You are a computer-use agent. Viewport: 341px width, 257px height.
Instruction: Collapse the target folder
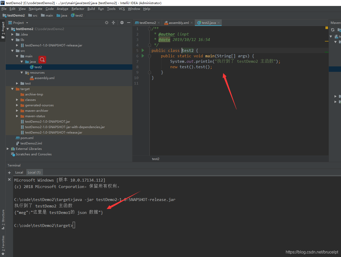[12, 89]
